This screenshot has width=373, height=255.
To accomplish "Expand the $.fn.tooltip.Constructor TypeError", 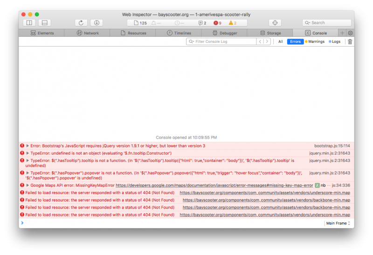I will click(28, 153).
